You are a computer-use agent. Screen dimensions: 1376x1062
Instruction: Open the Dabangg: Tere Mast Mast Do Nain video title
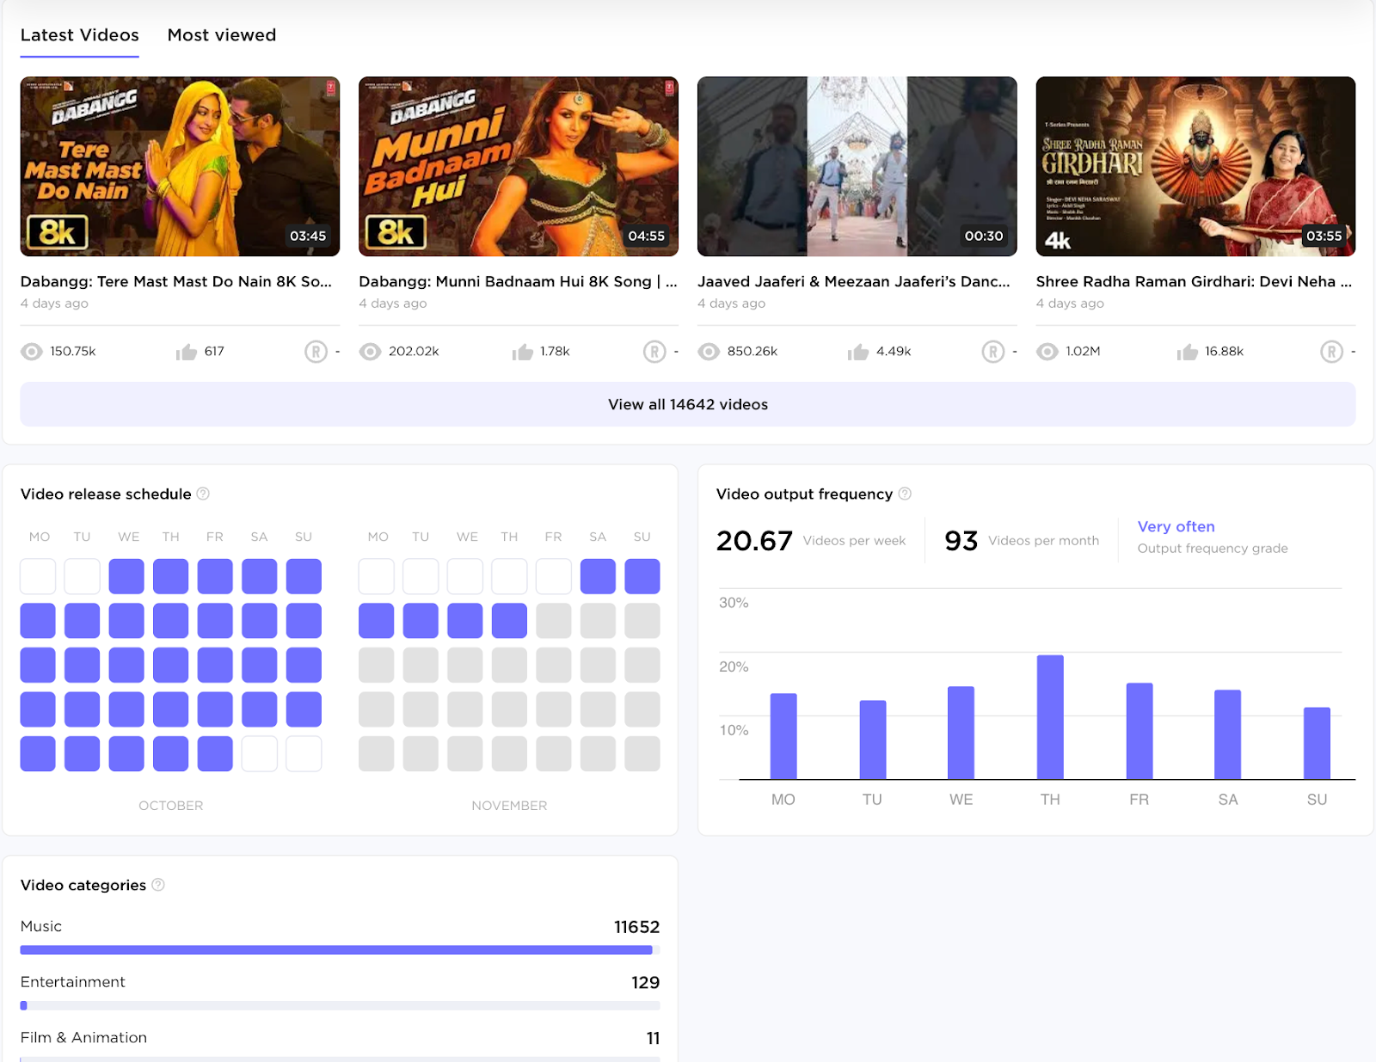[175, 281]
